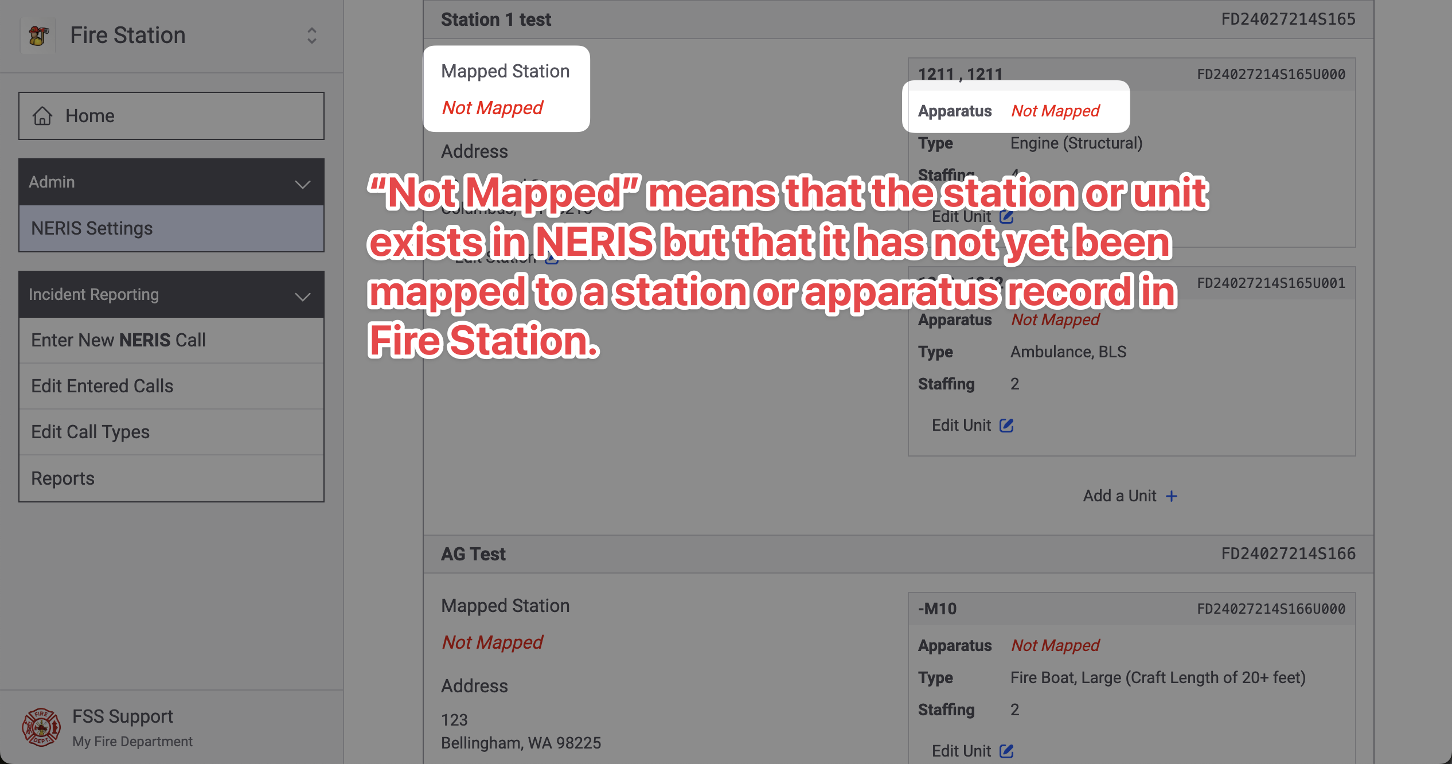Click the Add a Unit link
The height and width of the screenshot is (764, 1452).
1119,496
